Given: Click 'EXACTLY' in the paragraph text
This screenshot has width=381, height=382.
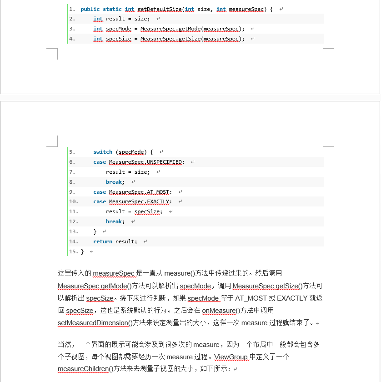Looking at the screenshot, I should pos(292,298).
